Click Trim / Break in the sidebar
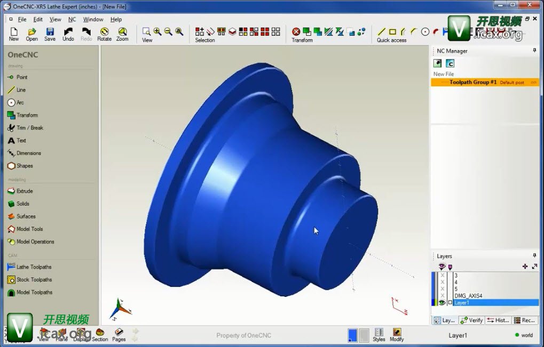The width and height of the screenshot is (544, 347). (25, 128)
